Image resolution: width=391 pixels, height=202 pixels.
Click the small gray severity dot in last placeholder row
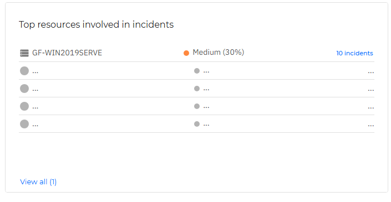[197, 124]
